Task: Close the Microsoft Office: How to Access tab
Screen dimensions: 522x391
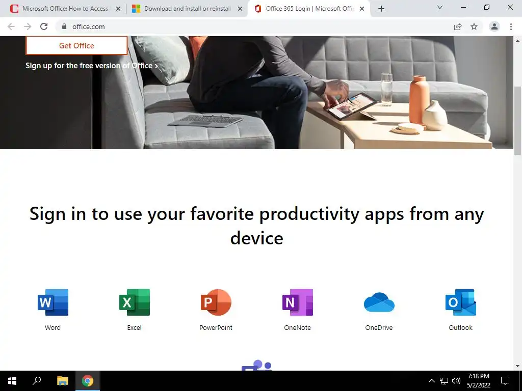Action: click(118, 9)
